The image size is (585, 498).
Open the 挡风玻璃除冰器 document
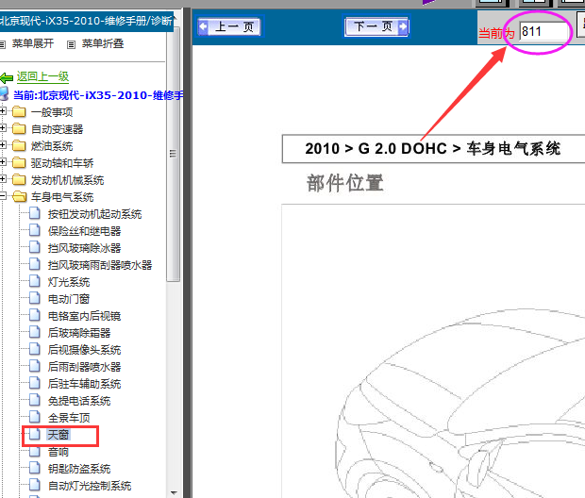84,248
